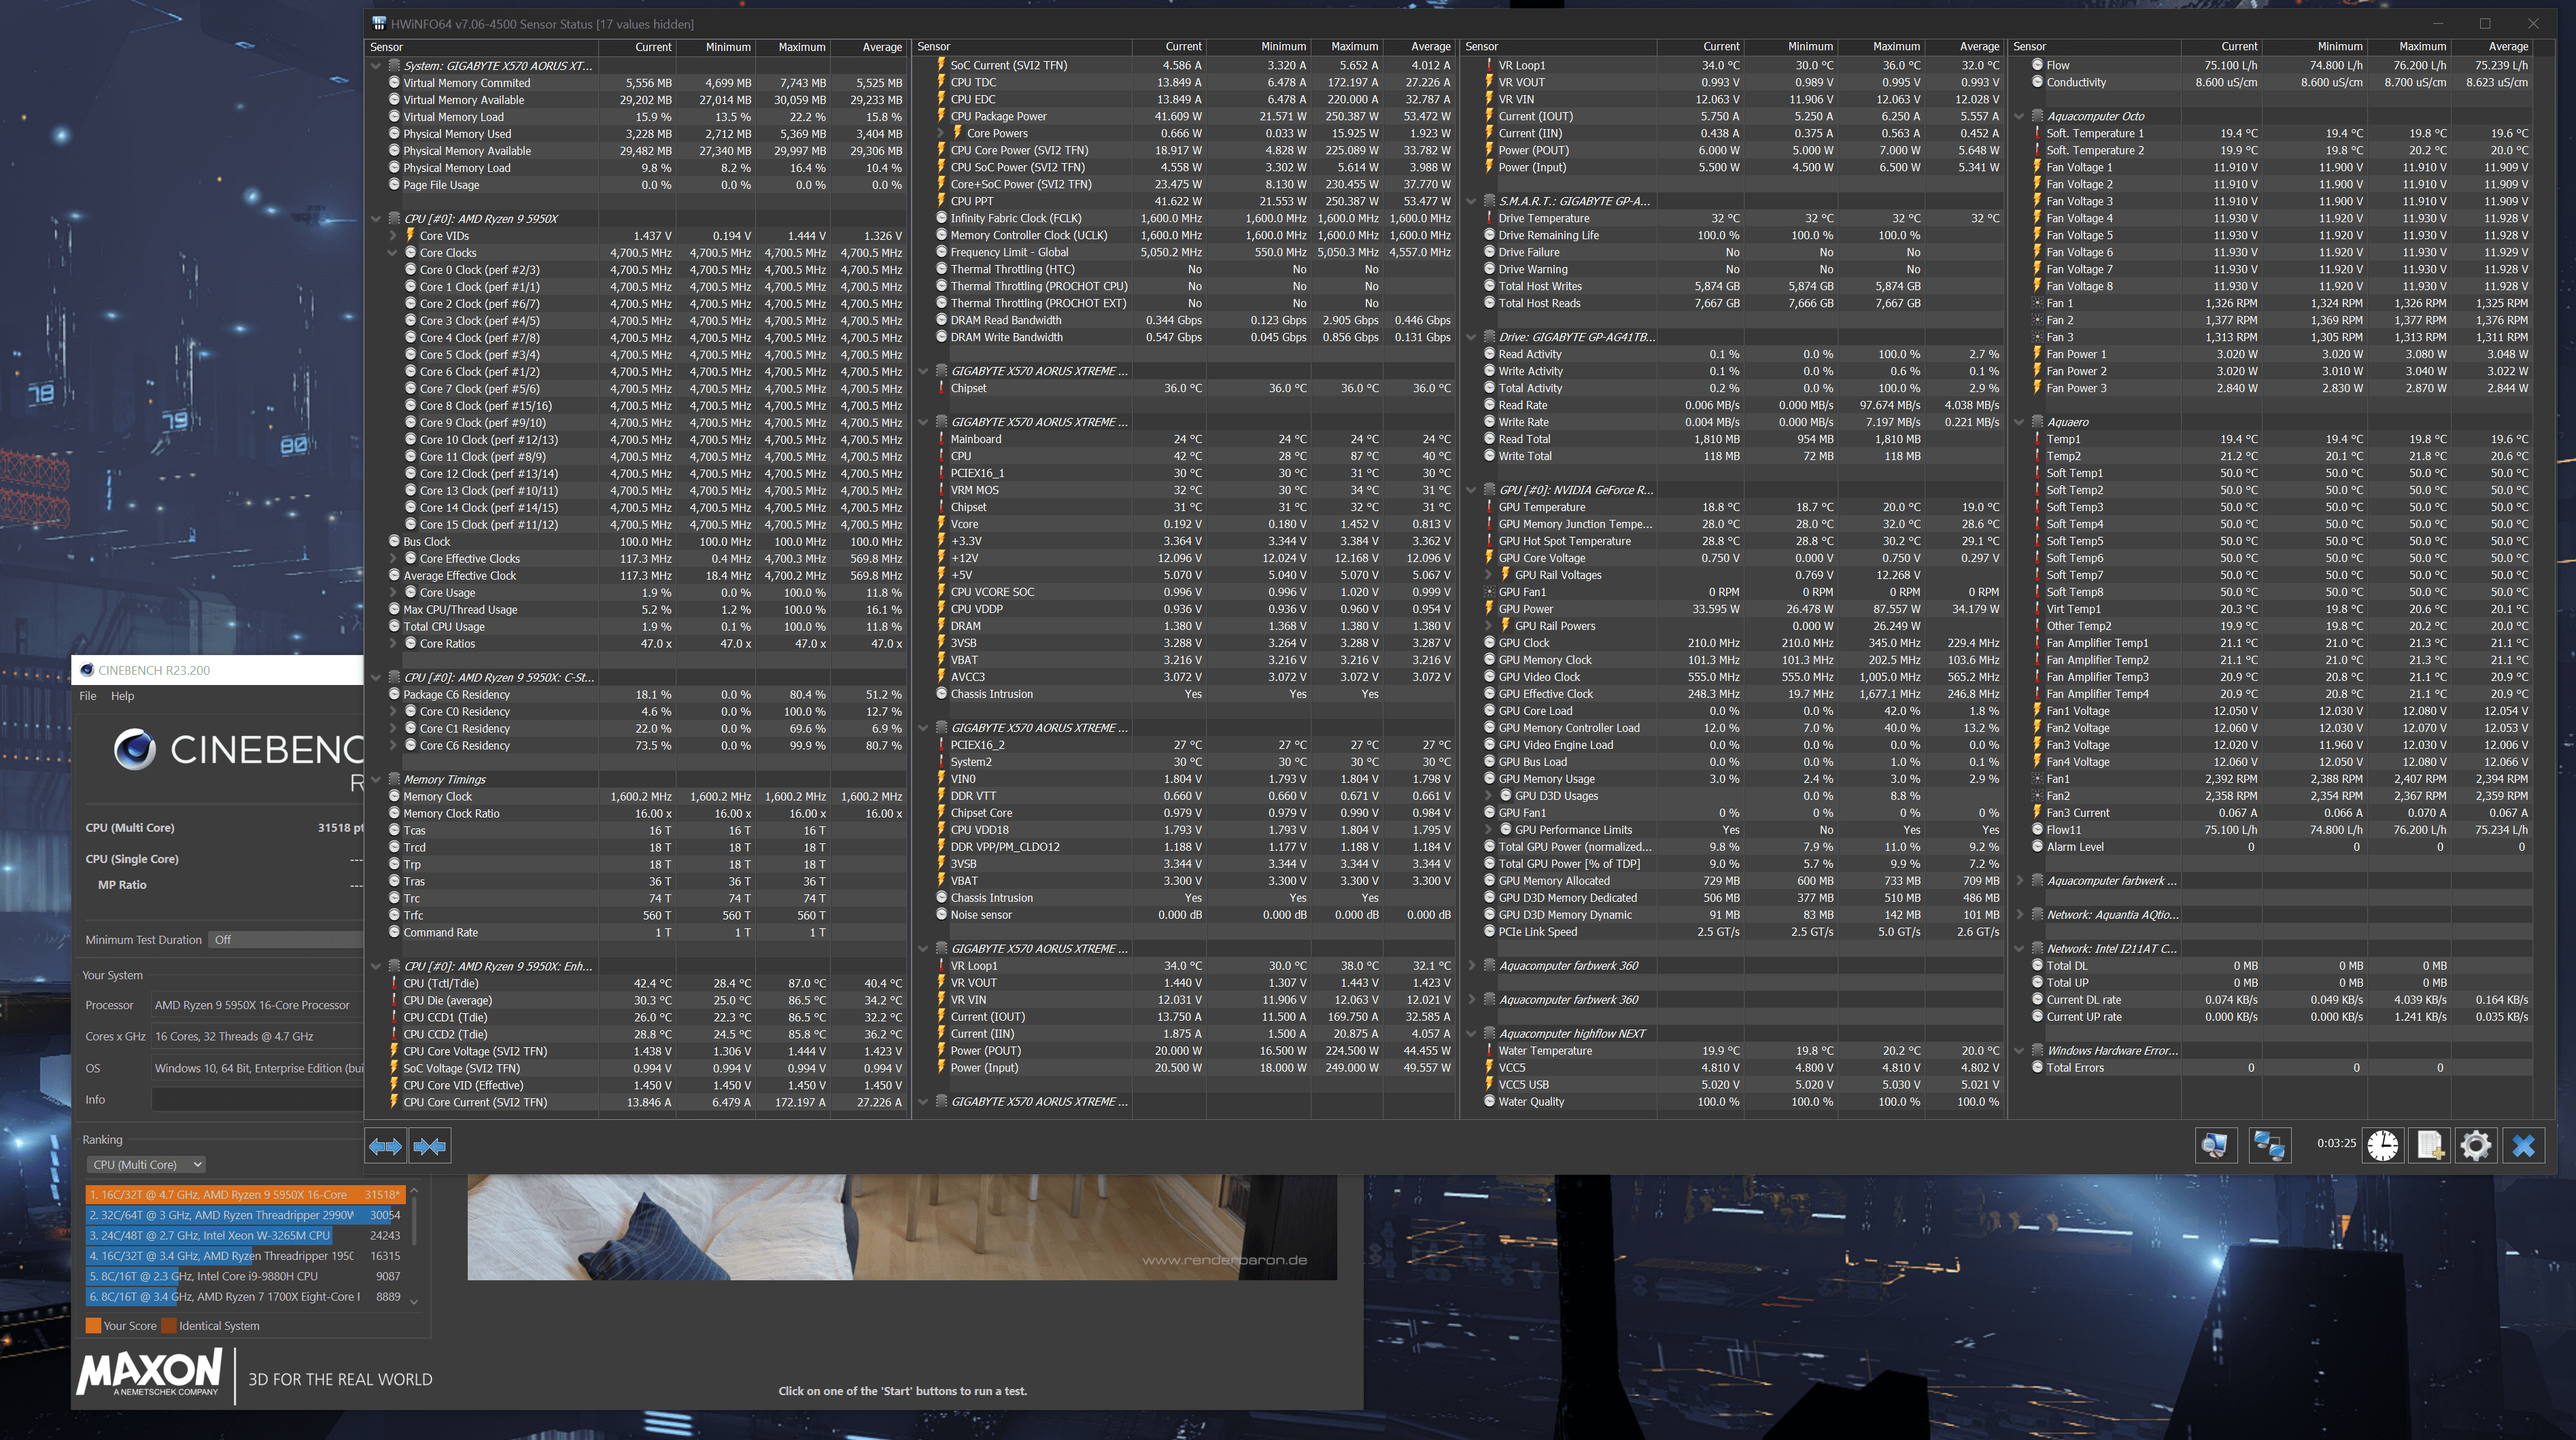Select Intel Core i9-9880H ranking entry

tap(245, 1277)
